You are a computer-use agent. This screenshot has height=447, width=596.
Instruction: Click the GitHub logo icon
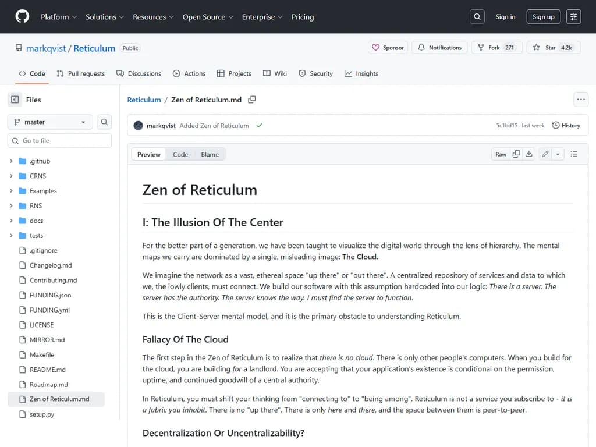coord(22,17)
